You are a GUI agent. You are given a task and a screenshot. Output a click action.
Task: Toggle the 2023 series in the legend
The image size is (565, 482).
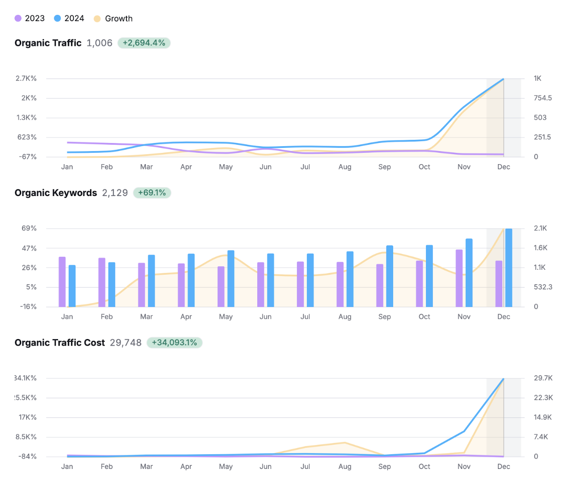click(30, 18)
